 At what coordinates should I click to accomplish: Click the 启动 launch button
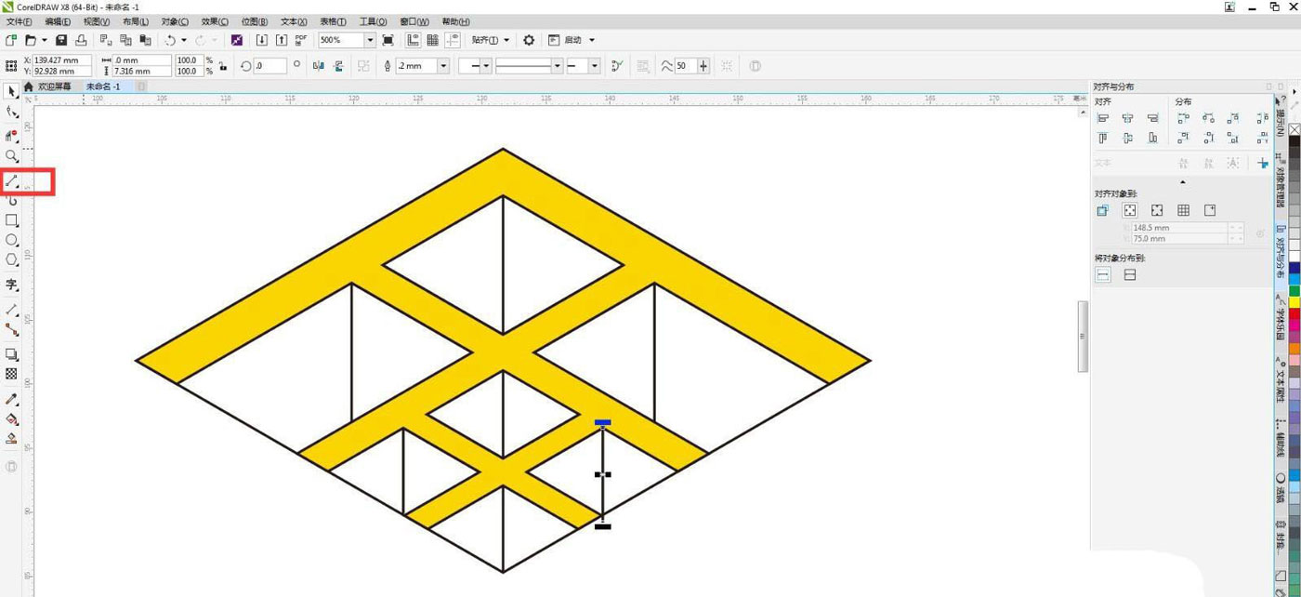click(x=572, y=40)
